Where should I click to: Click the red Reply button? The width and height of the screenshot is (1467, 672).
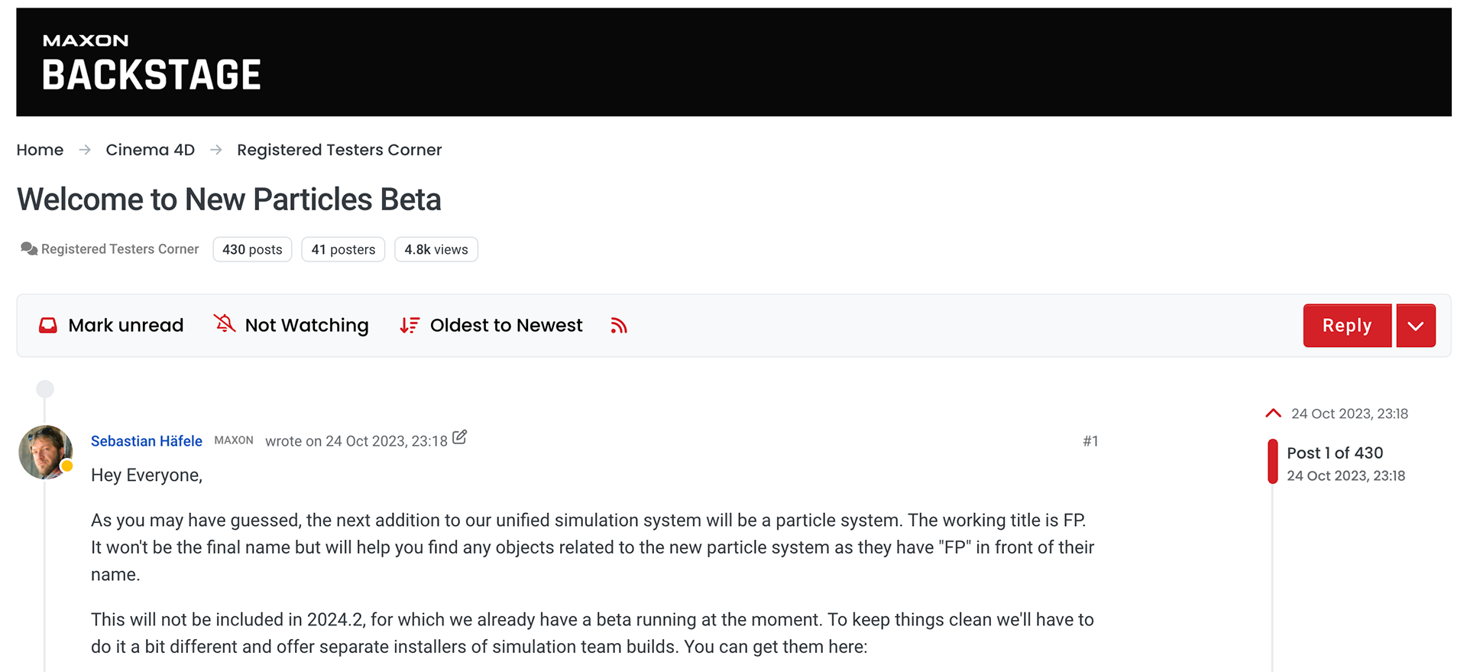pos(1347,326)
